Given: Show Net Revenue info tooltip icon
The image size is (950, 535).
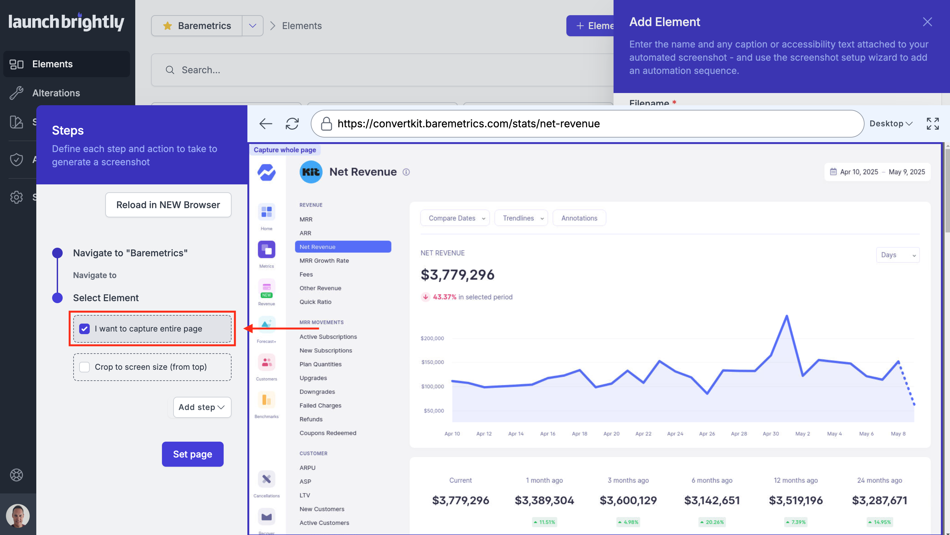Looking at the screenshot, I should click(406, 172).
